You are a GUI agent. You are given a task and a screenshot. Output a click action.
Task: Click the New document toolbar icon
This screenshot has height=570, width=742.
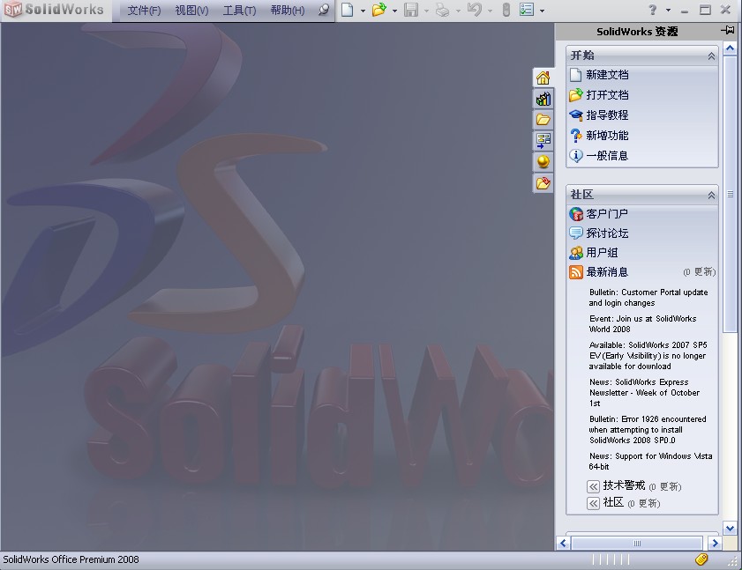click(x=348, y=10)
